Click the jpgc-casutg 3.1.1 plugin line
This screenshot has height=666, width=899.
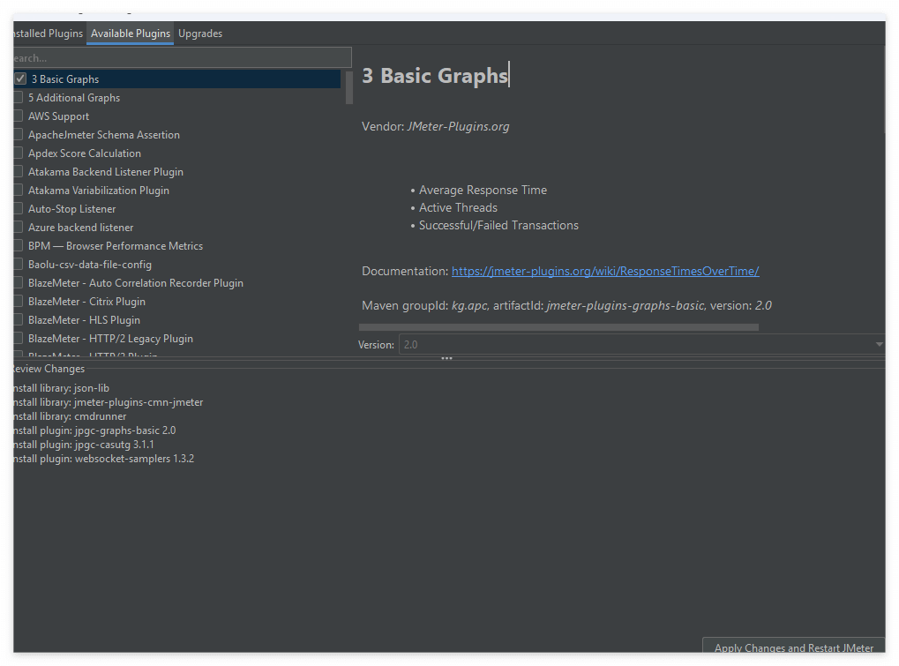pos(84,445)
